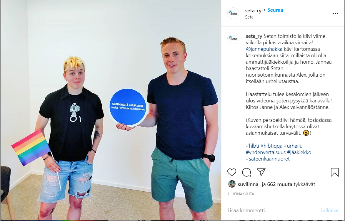Viewport: 345px width, 221px height.
Task: Share post using the paper plane icon
Action: (261, 172)
